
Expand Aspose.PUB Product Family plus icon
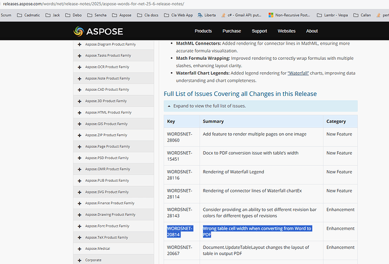pos(79,181)
